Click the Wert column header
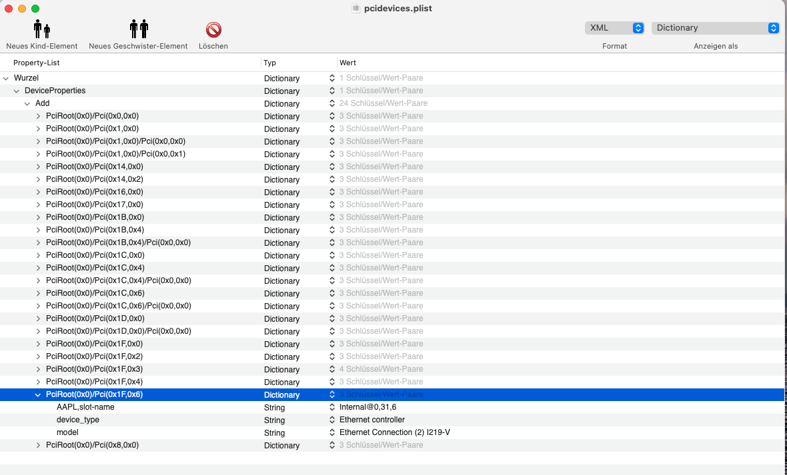The width and height of the screenshot is (787, 475). tap(348, 63)
